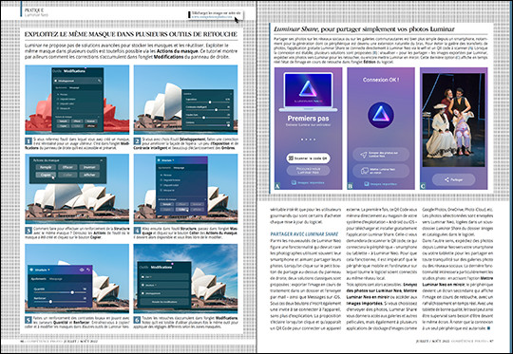Tap the Scanner le code QR button
The width and height of the screenshot is (513, 354).
[308, 158]
